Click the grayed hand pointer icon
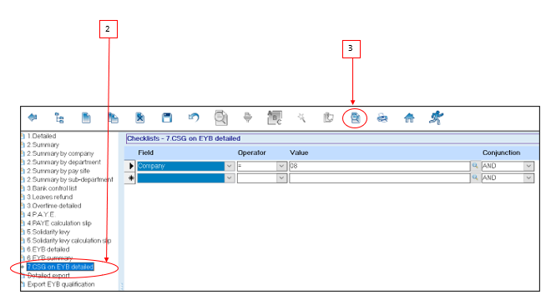 point(328,117)
